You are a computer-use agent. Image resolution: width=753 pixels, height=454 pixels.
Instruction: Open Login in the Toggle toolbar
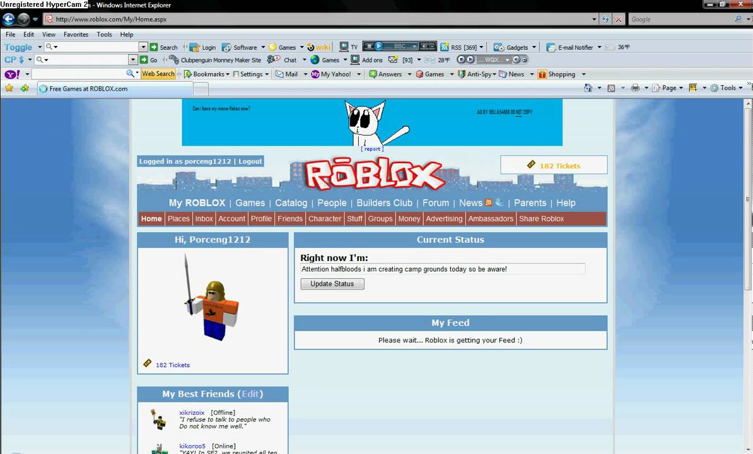[202, 47]
